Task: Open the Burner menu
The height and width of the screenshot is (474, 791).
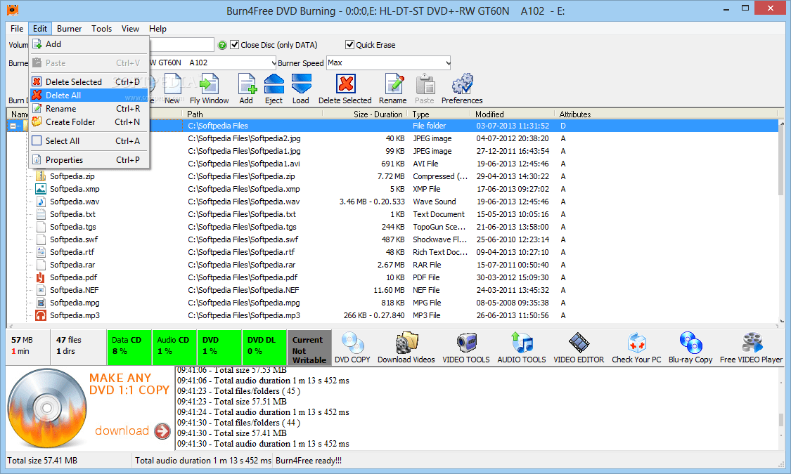Action: [x=69, y=29]
